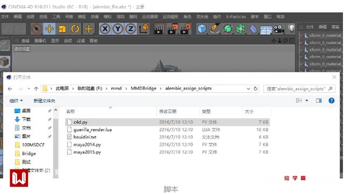Open 100MSDCF folder in navigation pane
344x194 pixels.
click(33, 145)
